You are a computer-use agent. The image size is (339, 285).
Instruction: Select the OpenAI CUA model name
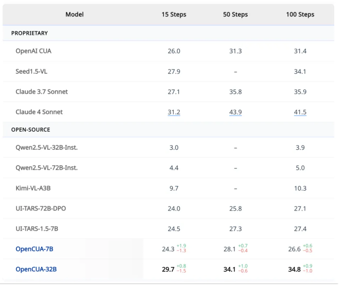[x=33, y=51]
